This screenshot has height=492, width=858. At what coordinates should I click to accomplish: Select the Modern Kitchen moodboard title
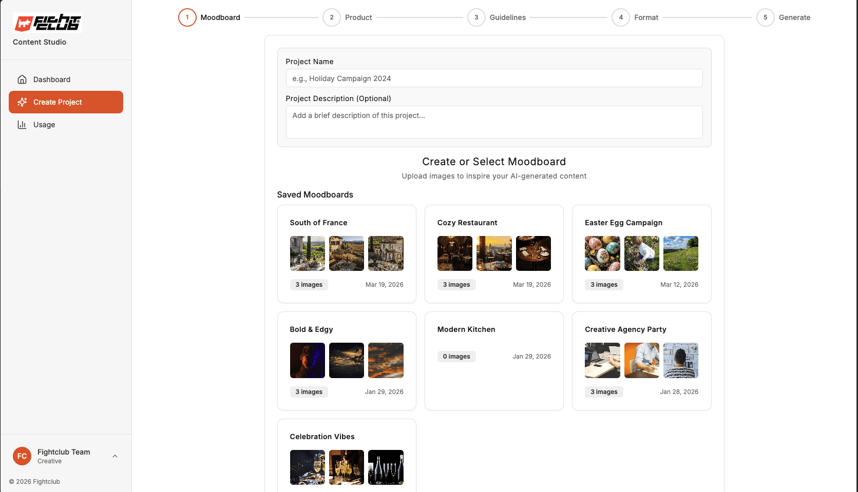(x=466, y=329)
